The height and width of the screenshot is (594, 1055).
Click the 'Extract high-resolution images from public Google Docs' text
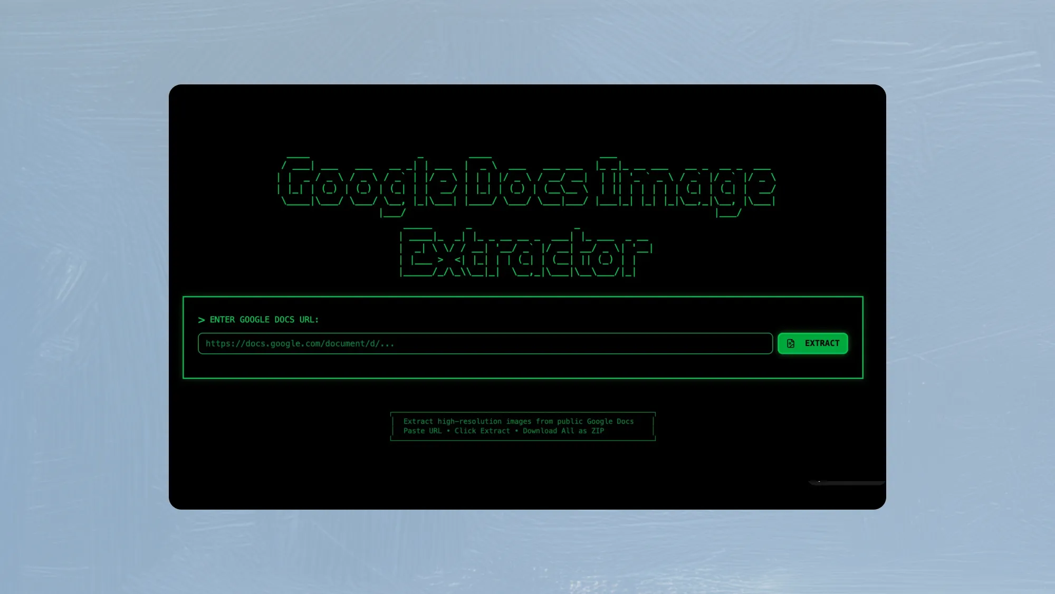(519, 421)
